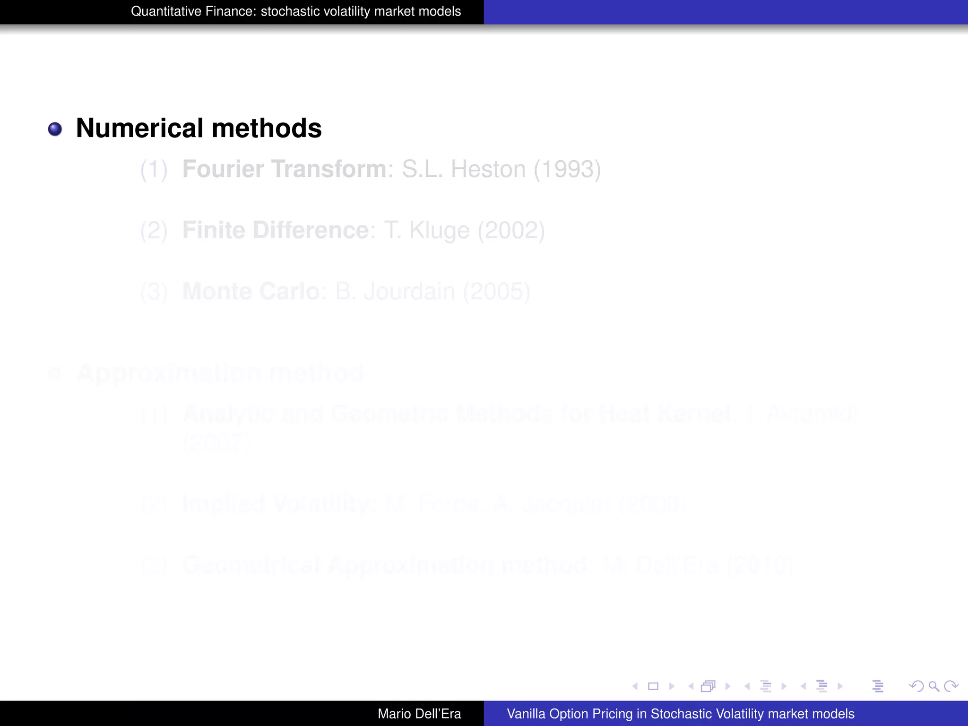Click footer title 'Vanilla Option Pricing'
This screenshot has height=726, width=968.
tap(681, 714)
